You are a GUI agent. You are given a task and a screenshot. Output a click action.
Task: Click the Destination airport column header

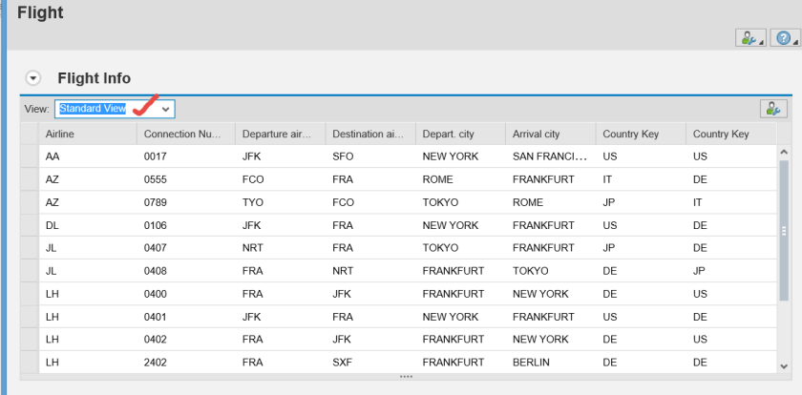tap(369, 134)
